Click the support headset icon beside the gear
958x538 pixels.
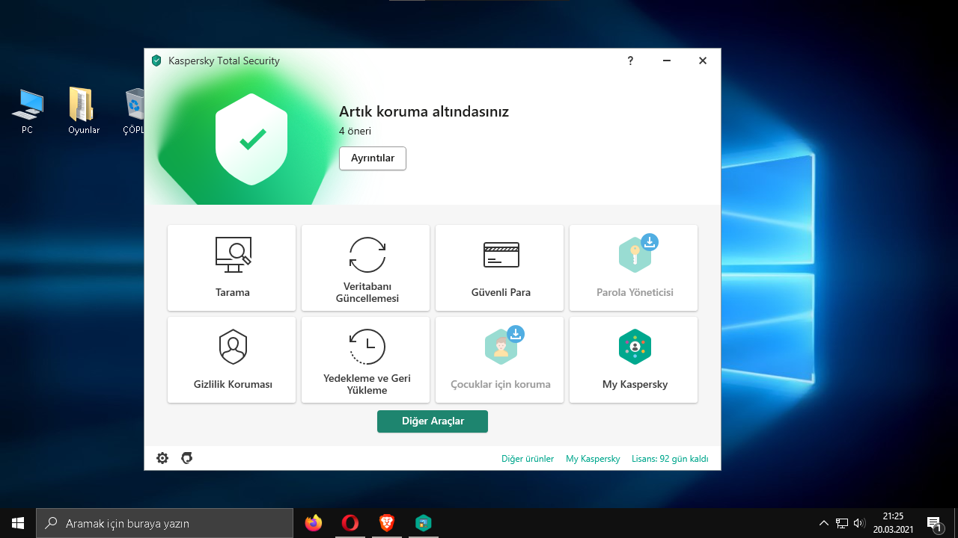(x=187, y=458)
